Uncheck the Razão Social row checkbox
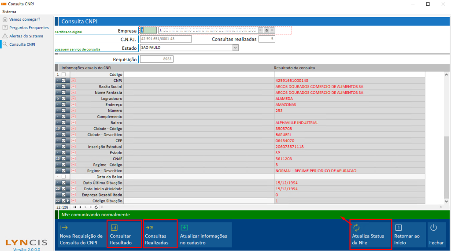Image resolution: width=451 pixels, height=251 pixels. pos(63,87)
